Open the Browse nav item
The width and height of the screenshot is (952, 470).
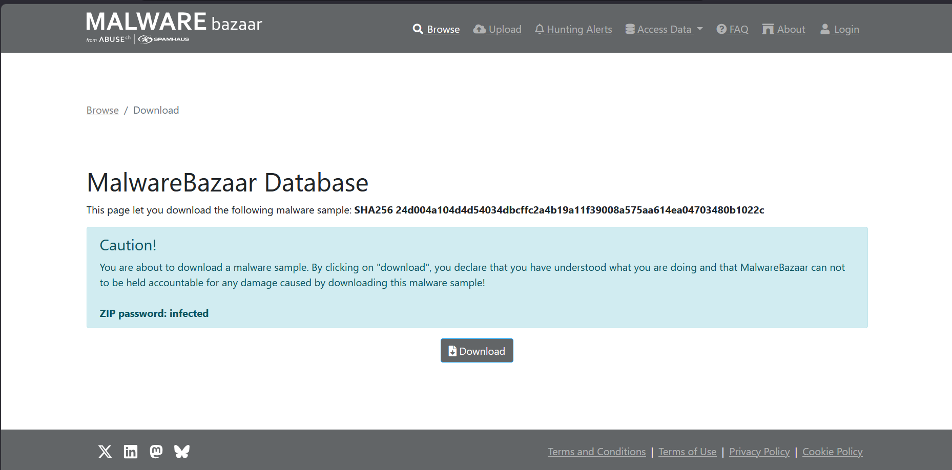point(437,29)
